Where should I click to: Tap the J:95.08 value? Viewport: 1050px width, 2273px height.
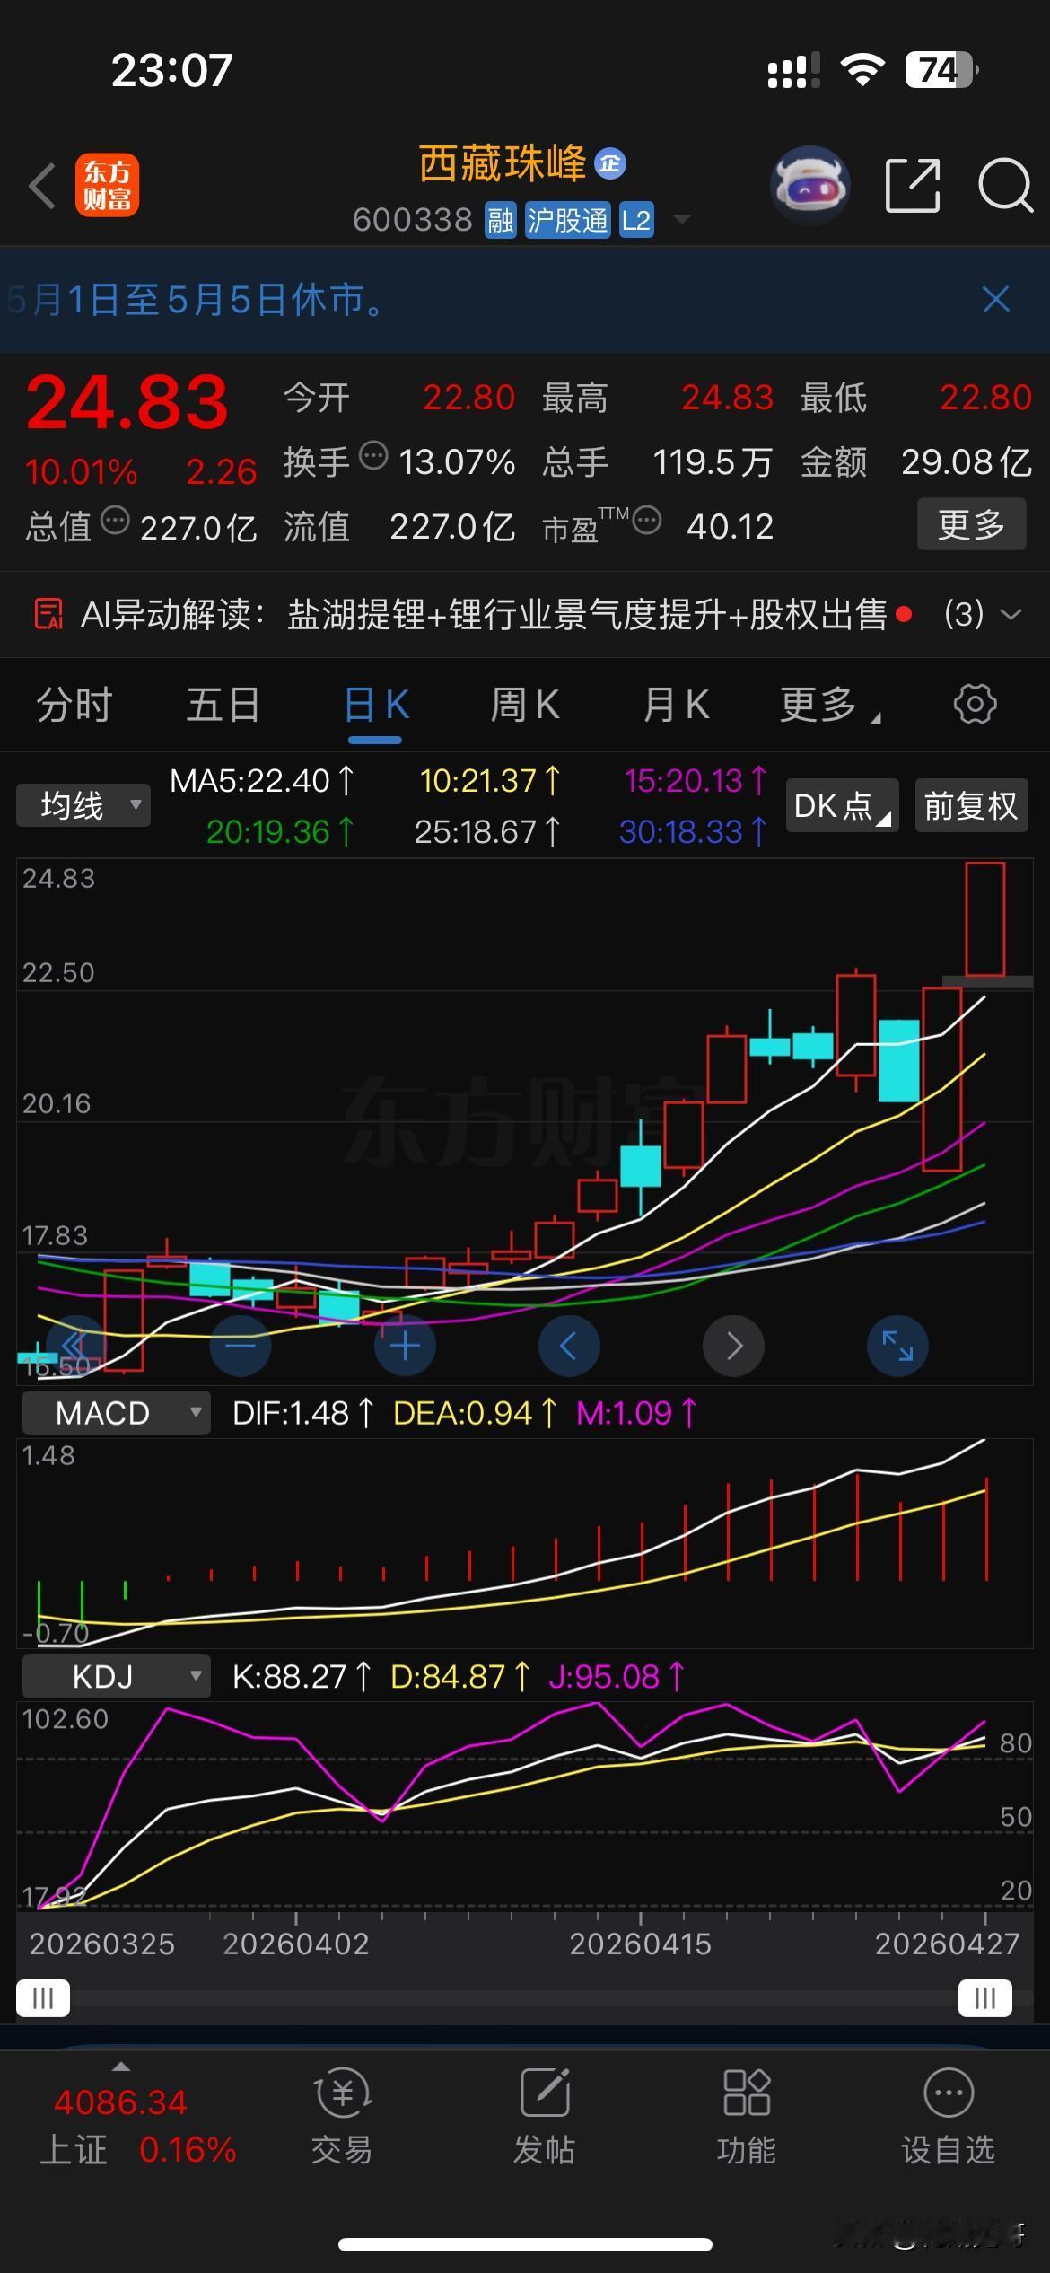point(617,1677)
